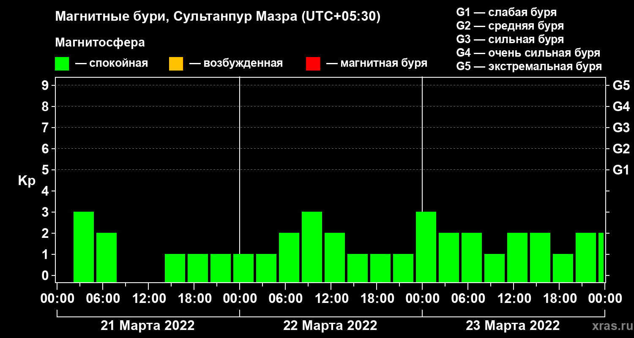Viewport: 634px width, 338px height.
Task: Click the 22 March bar above 18:00
Action: (x=380, y=268)
